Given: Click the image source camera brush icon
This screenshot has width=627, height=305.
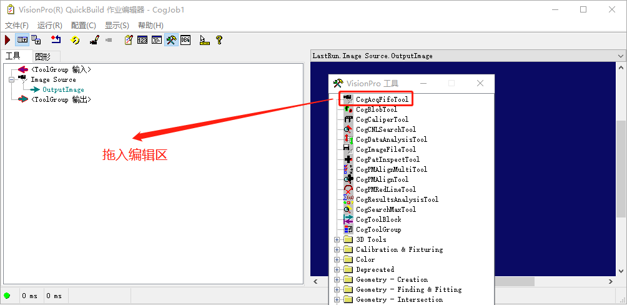Looking at the screenshot, I should tap(94, 40).
